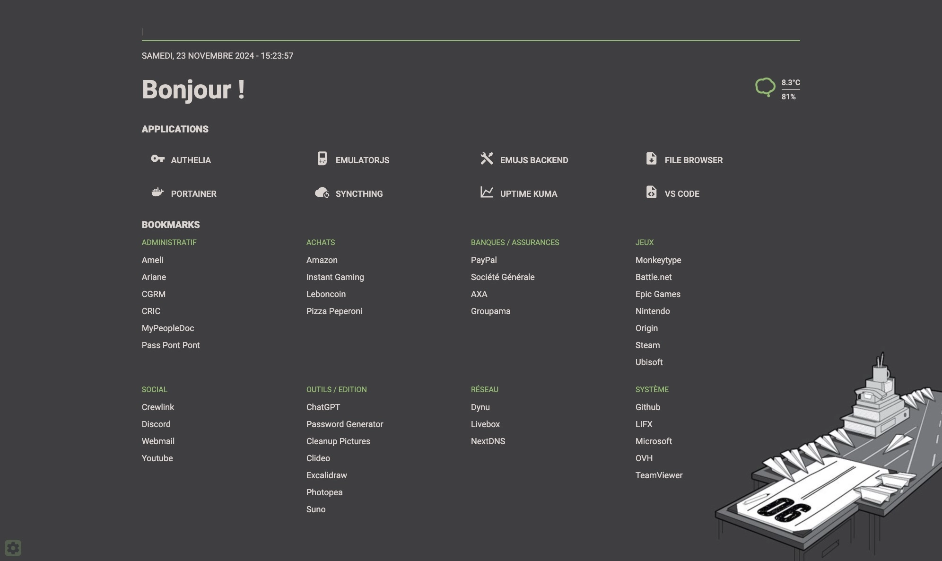
Task: Visit the Github bookmark
Action: click(648, 407)
